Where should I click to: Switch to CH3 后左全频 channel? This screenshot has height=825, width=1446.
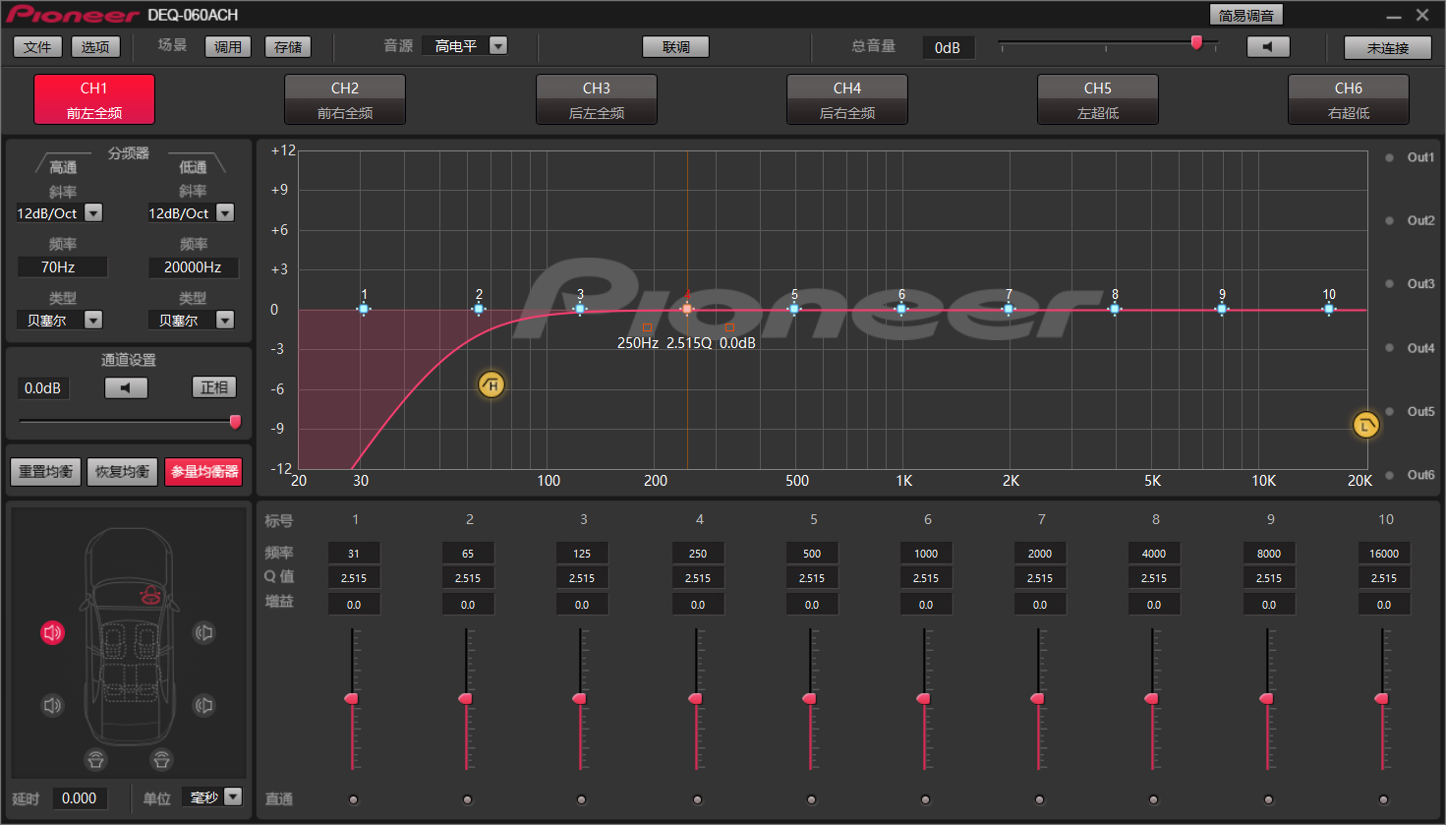point(597,99)
